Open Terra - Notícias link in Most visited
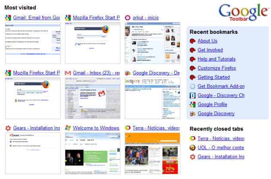This screenshot has height=179, width=271. tap(156, 128)
